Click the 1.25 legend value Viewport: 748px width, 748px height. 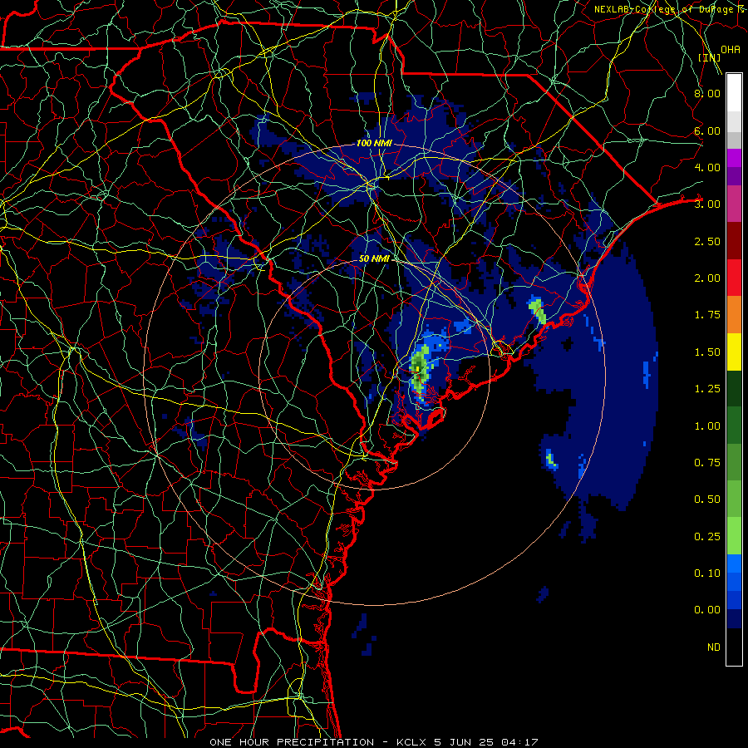[706, 389]
